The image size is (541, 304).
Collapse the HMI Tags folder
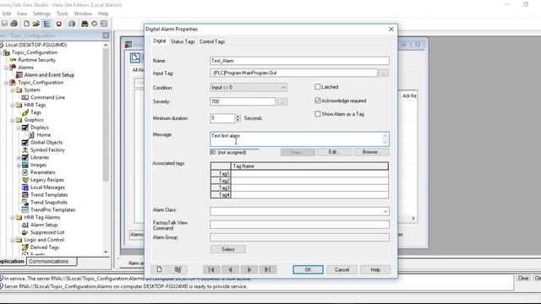[x=13, y=105]
